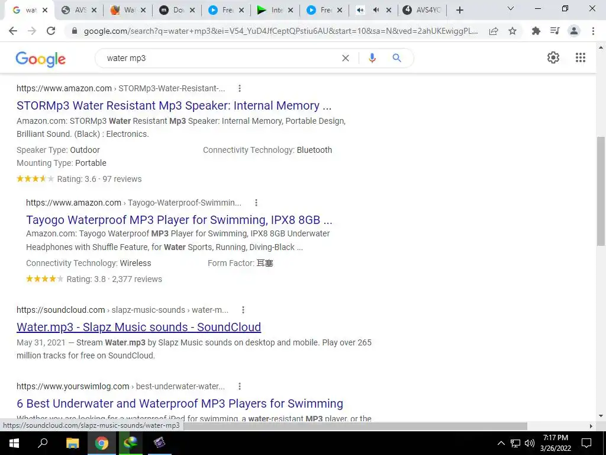This screenshot has width=606, height=455.
Task: Submit search with the magnifier icon
Action: [397, 58]
